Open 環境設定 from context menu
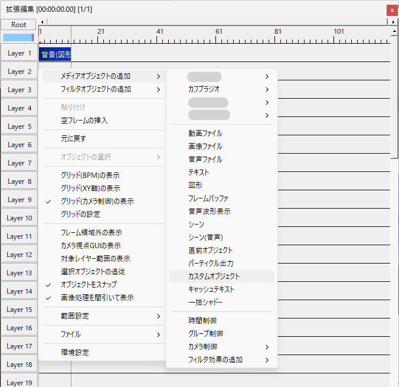 [104, 353]
